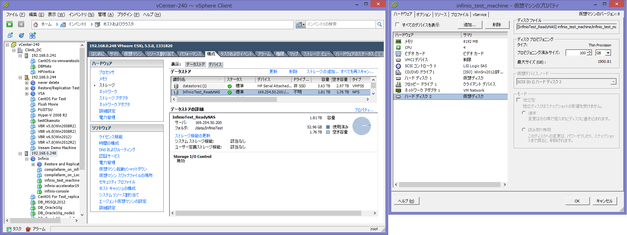627x235 pixels.
Task: Click the floppy drive 1 icon
Action: pos(398,84)
